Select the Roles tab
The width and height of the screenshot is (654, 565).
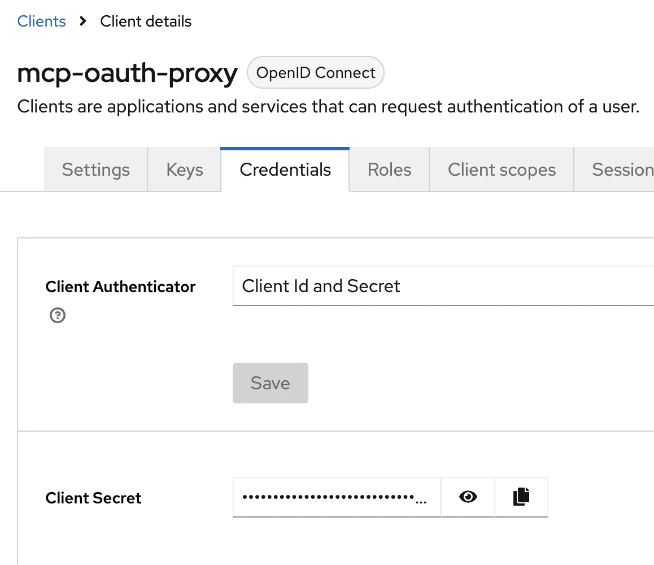click(x=389, y=169)
